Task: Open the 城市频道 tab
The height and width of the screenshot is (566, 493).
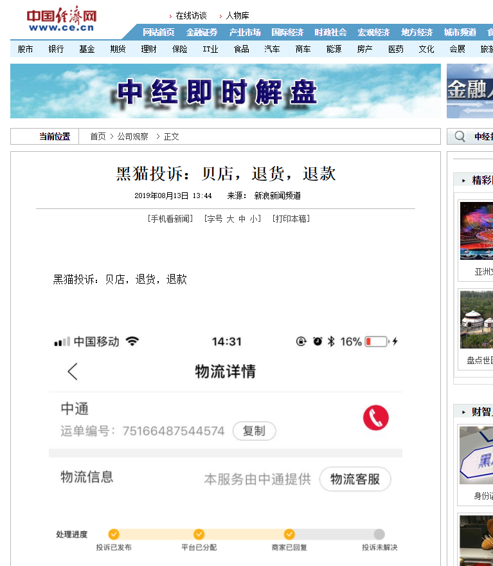Action: [460, 33]
